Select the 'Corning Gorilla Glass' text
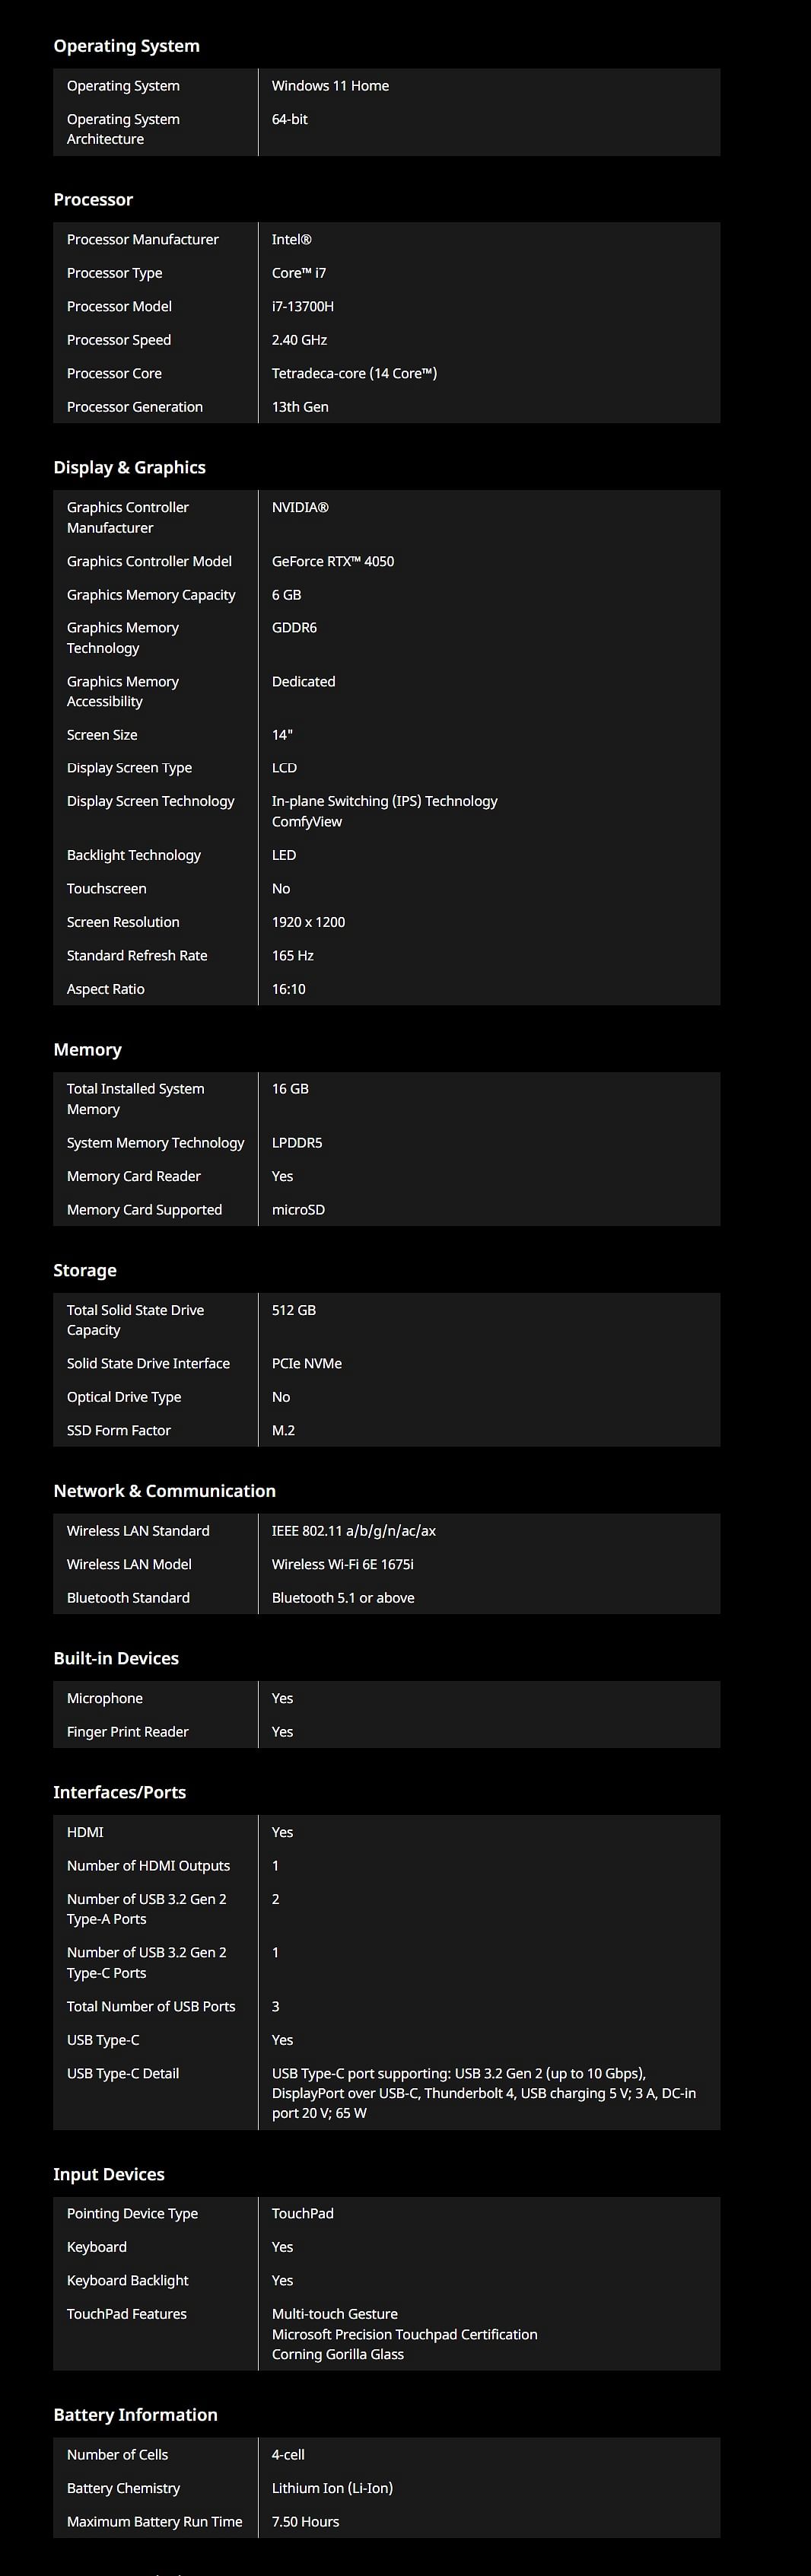Viewport: 811px width, 2576px height. point(338,2355)
